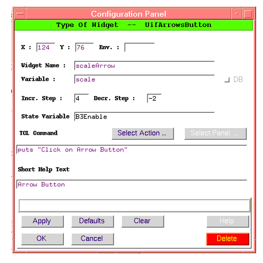This screenshot has height=263, width=263.
Task: Click the State Variable field B3Enable
Action: 145,117
